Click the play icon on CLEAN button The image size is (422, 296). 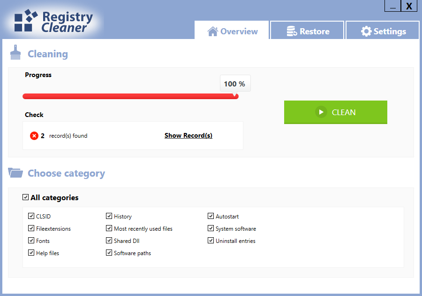[x=321, y=112]
